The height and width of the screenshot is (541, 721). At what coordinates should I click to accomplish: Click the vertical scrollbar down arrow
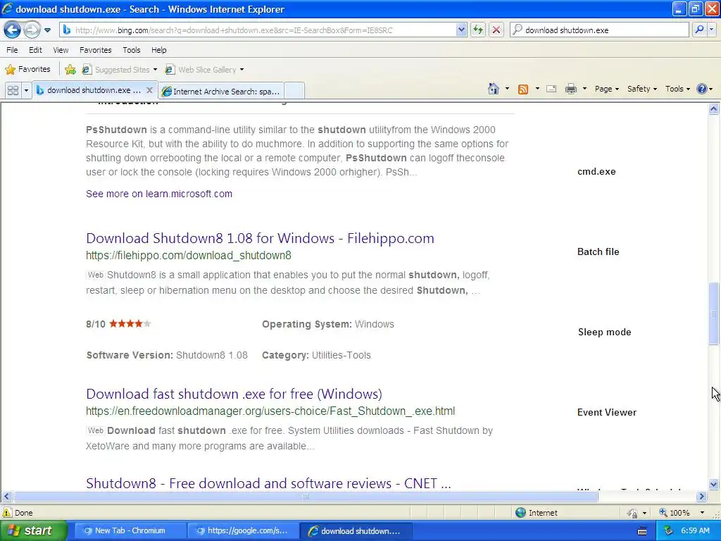coord(714,484)
